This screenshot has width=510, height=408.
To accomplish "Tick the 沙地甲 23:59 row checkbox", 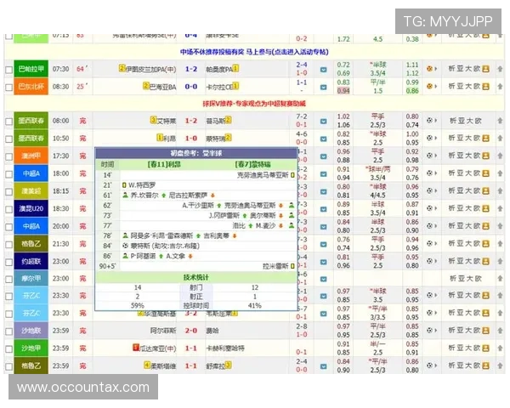I will pos(9,348).
